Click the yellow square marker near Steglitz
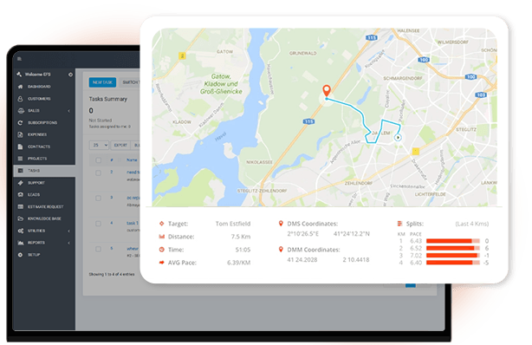 click(x=416, y=152)
